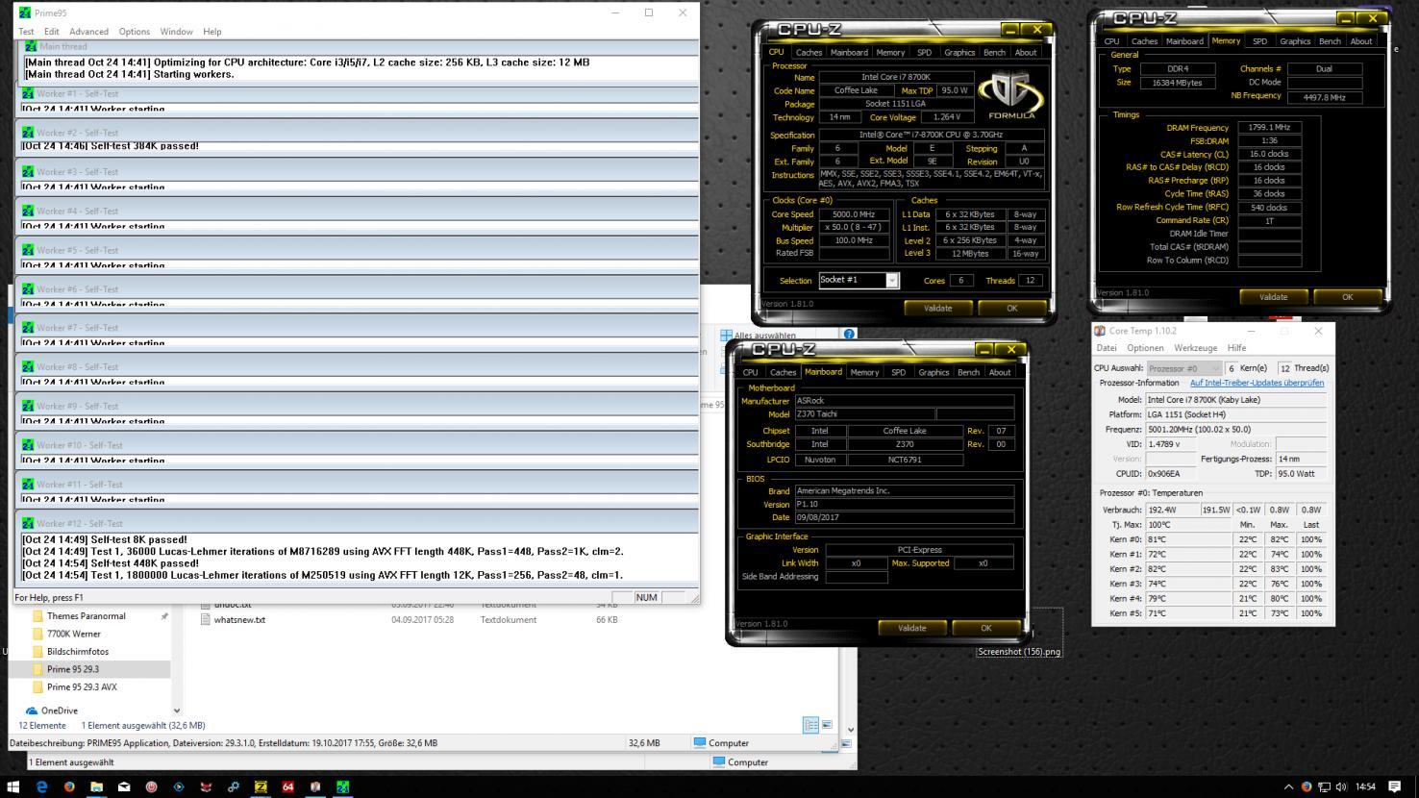
Task: Switch Explorer to large thumbnails view icon
Action: coord(827,725)
